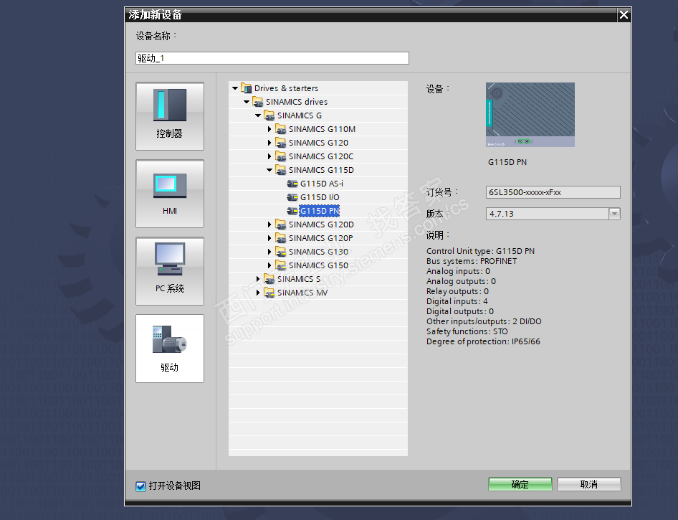This screenshot has width=678, height=520.
Task: Click the G115D I/O drive icon
Action: coord(292,197)
